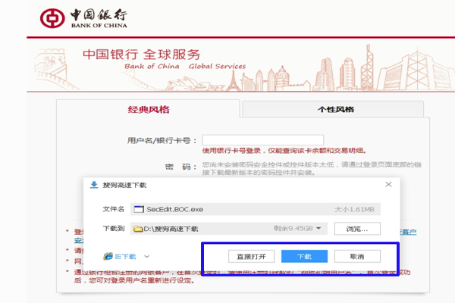Click the IE下载 link

click(125, 256)
